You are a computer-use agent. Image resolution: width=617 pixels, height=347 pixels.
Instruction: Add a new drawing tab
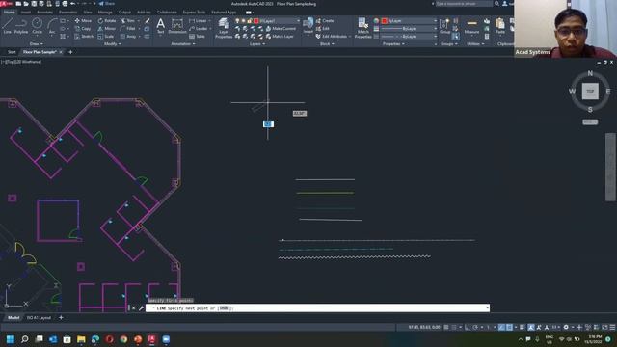click(70, 52)
